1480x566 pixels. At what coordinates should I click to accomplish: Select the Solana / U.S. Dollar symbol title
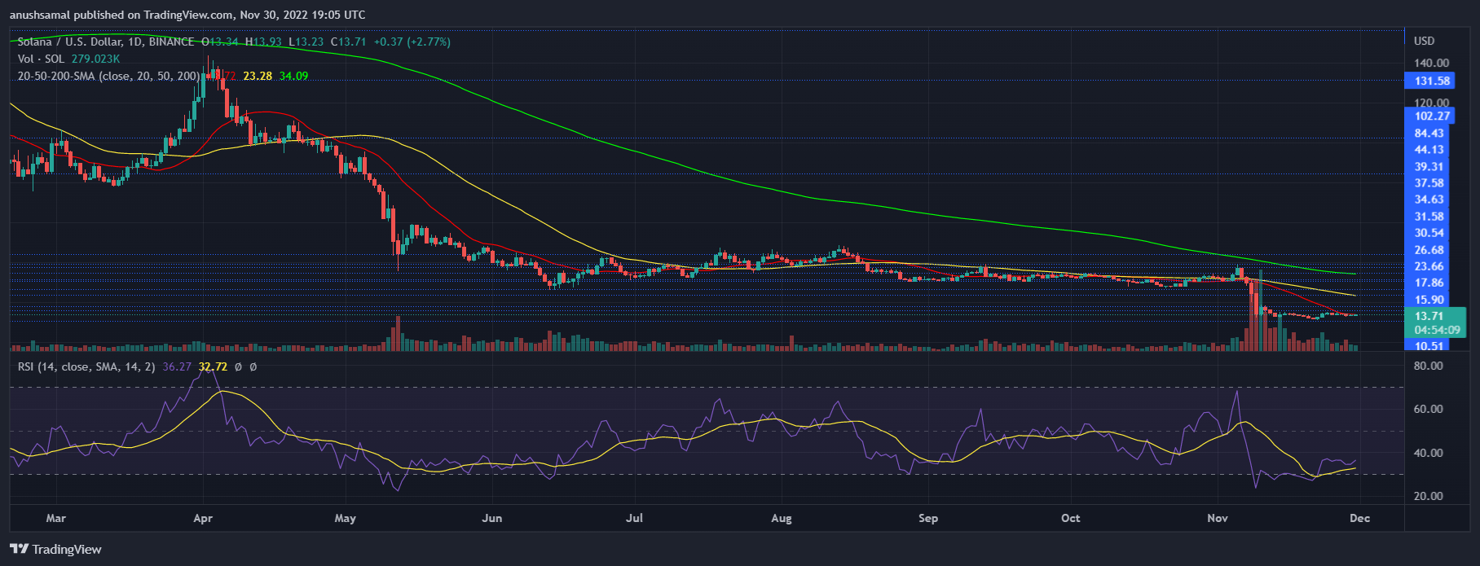pyautogui.click(x=106, y=42)
